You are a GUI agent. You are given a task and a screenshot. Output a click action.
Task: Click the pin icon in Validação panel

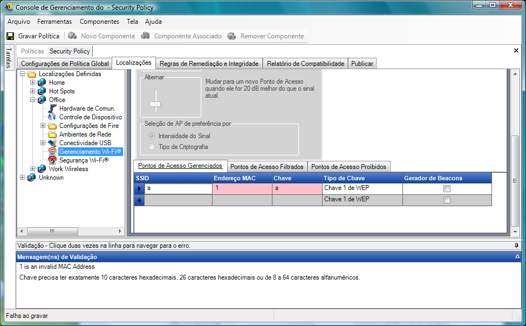pyautogui.click(x=517, y=246)
